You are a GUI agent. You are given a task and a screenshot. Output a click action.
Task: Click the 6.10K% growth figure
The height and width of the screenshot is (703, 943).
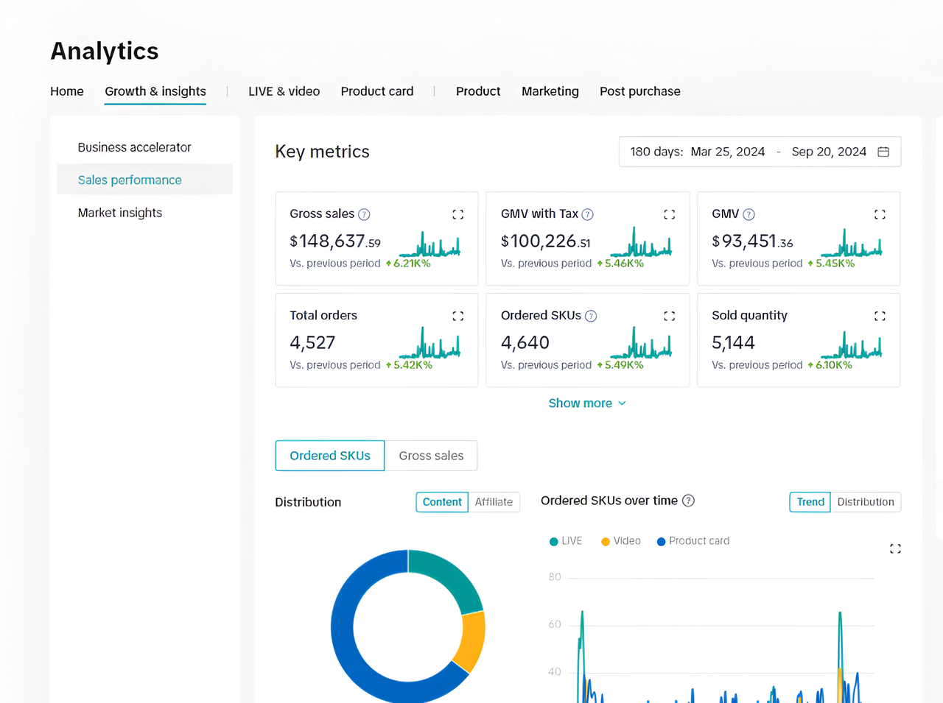pyautogui.click(x=830, y=365)
